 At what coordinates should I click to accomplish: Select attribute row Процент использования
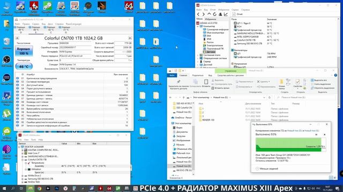point(74,92)
